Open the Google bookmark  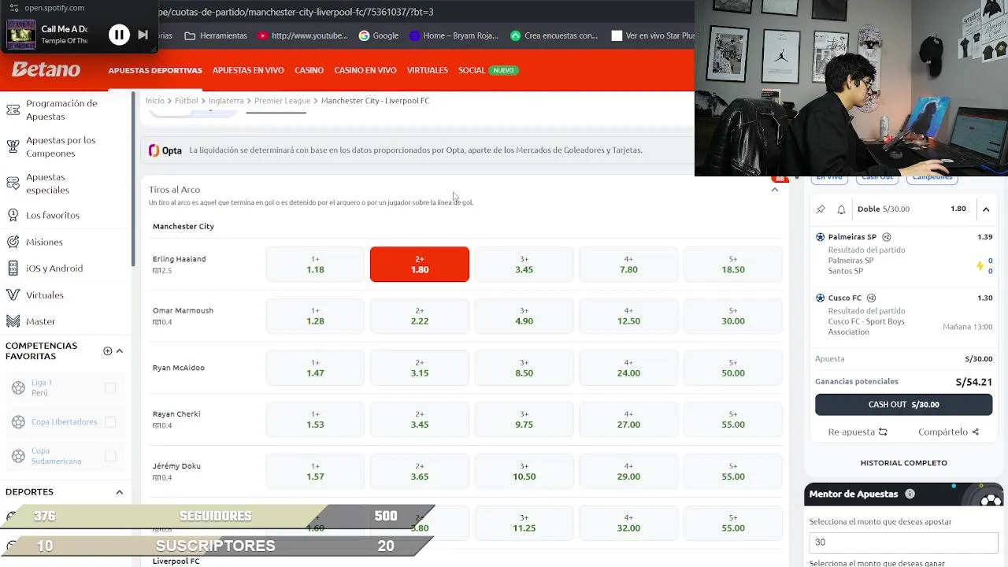point(378,35)
